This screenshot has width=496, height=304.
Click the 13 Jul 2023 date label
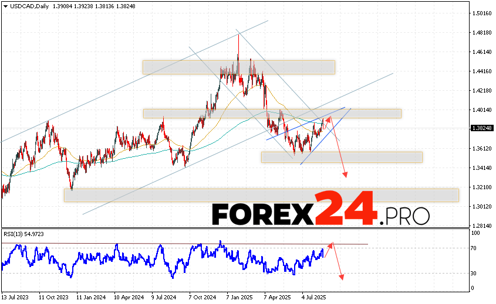pyautogui.click(x=16, y=296)
